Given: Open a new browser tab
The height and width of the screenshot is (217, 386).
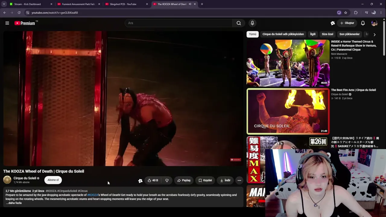Looking at the screenshot, I should (202, 4).
